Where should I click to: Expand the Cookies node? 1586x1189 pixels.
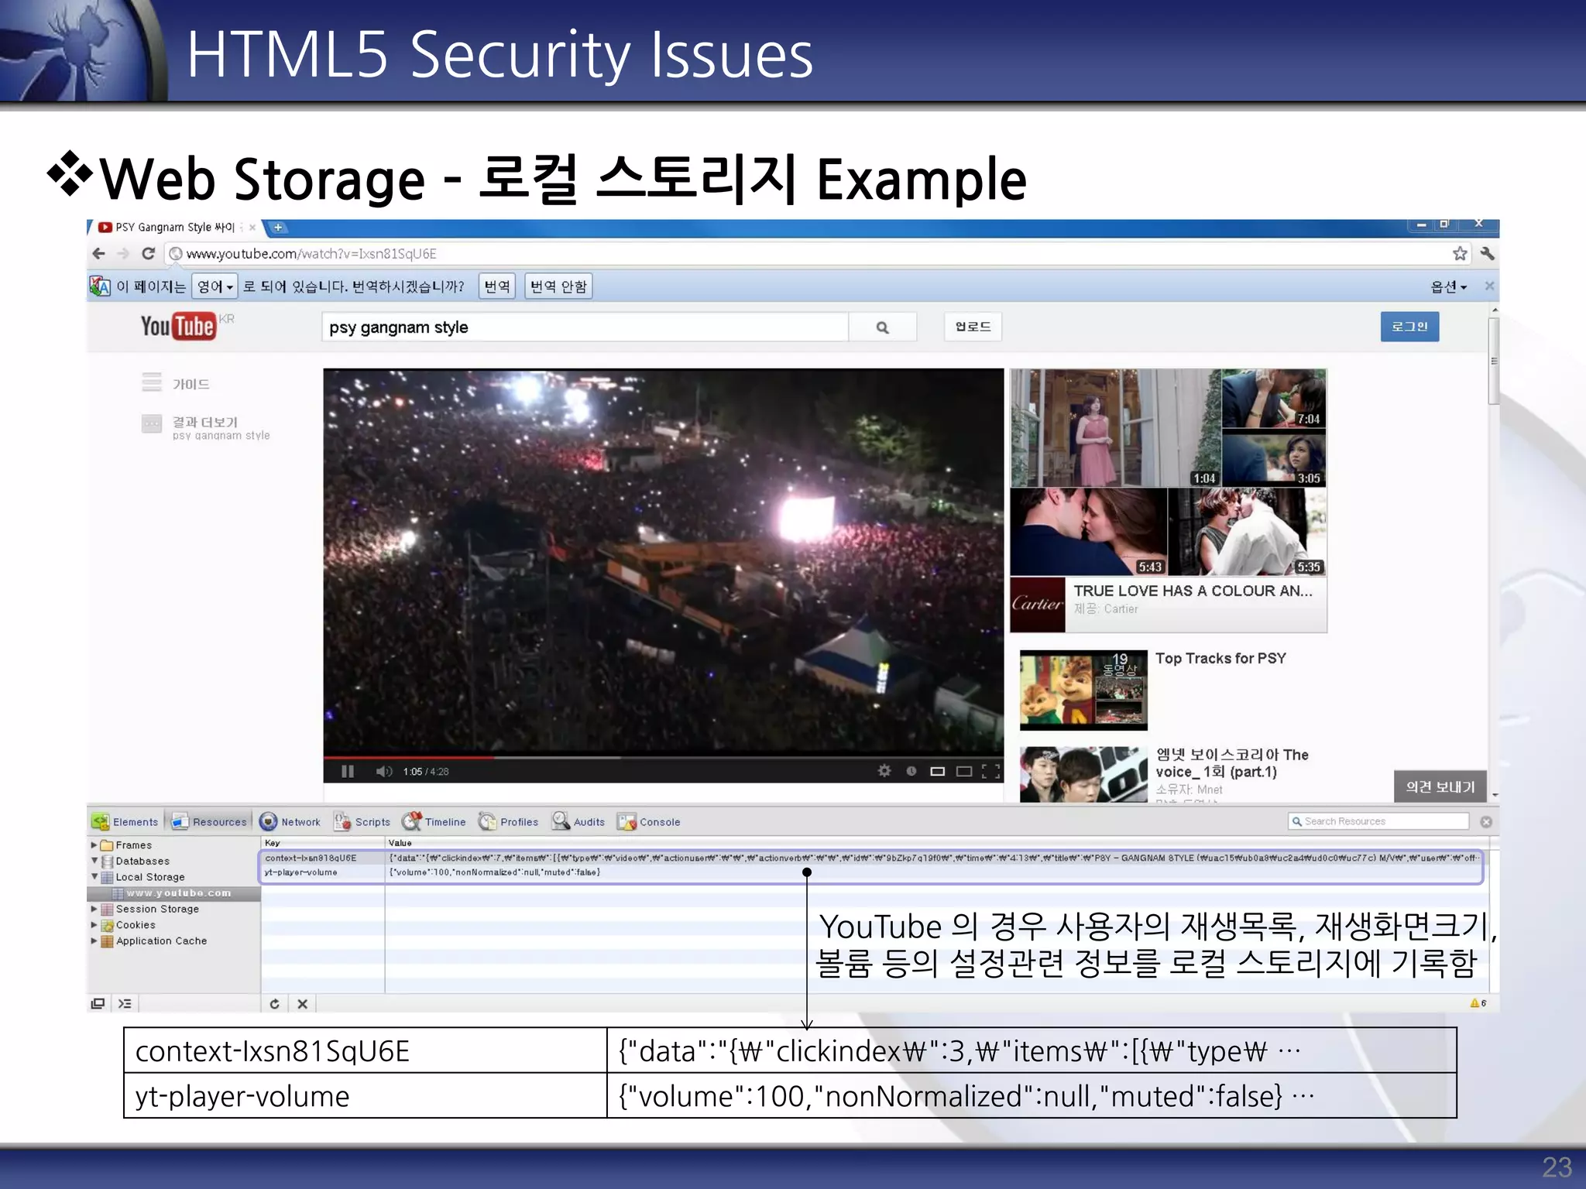pyautogui.click(x=94, y=925)
